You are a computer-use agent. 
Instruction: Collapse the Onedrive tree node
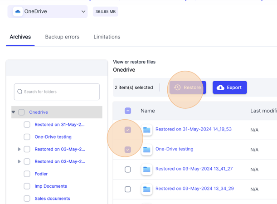click(13, 112)
